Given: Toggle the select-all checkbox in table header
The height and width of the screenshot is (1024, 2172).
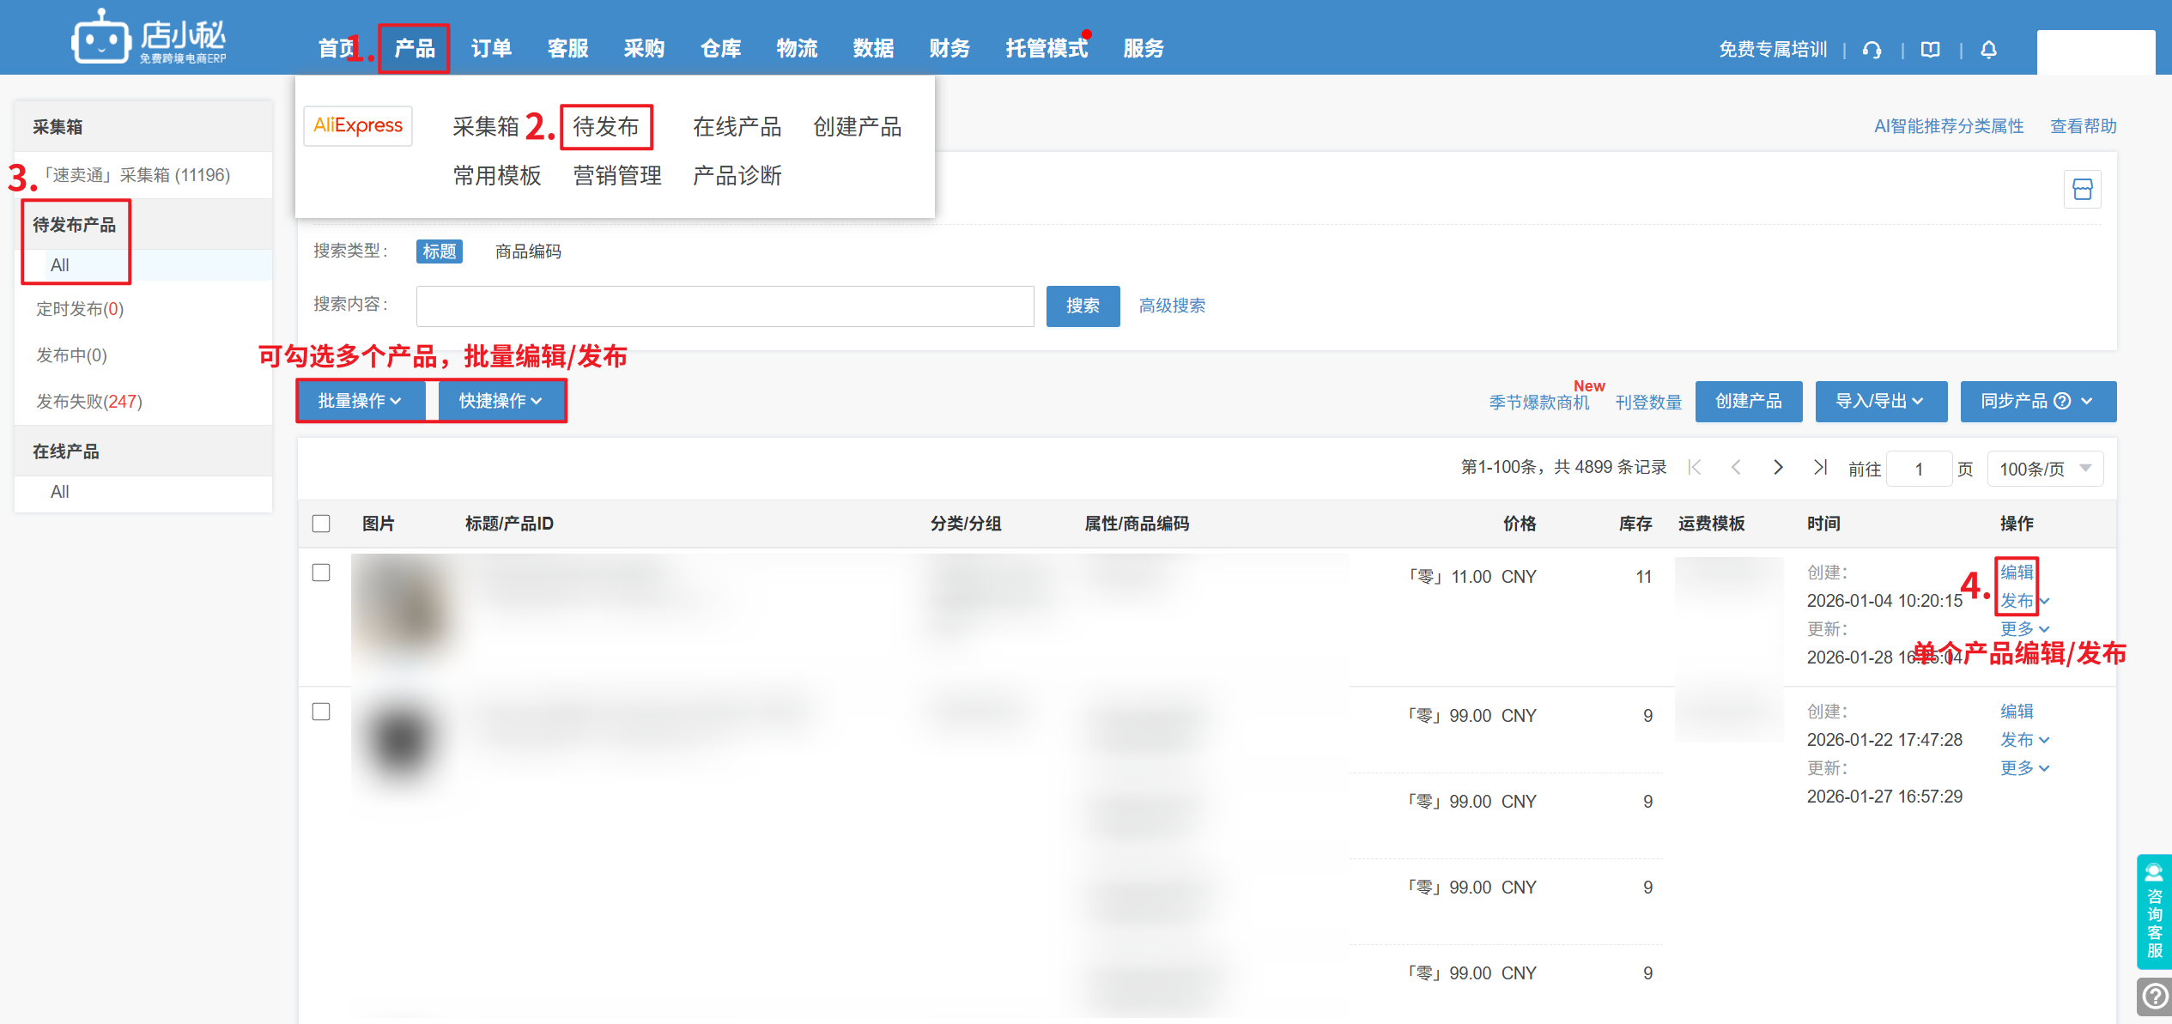Looking at the screenshot, I should [x=321, y=524].
